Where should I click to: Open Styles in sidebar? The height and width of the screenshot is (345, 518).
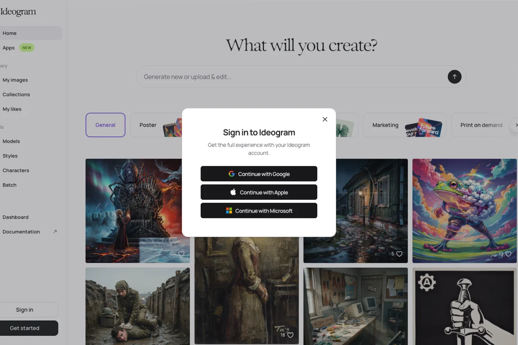[x=10, y=156]
